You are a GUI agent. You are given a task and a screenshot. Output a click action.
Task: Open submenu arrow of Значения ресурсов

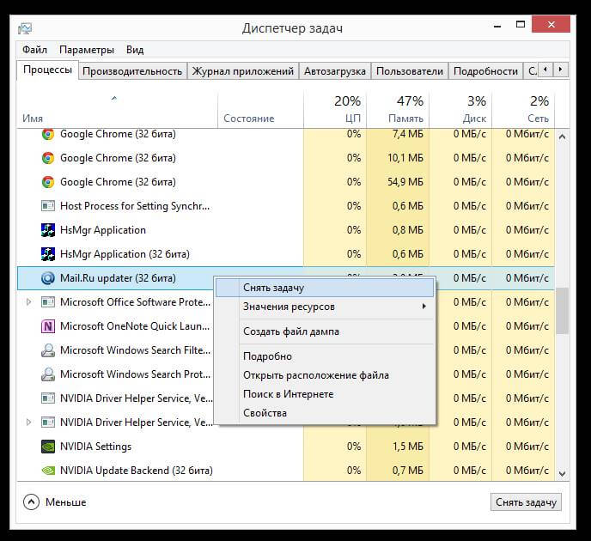point(424,307)
